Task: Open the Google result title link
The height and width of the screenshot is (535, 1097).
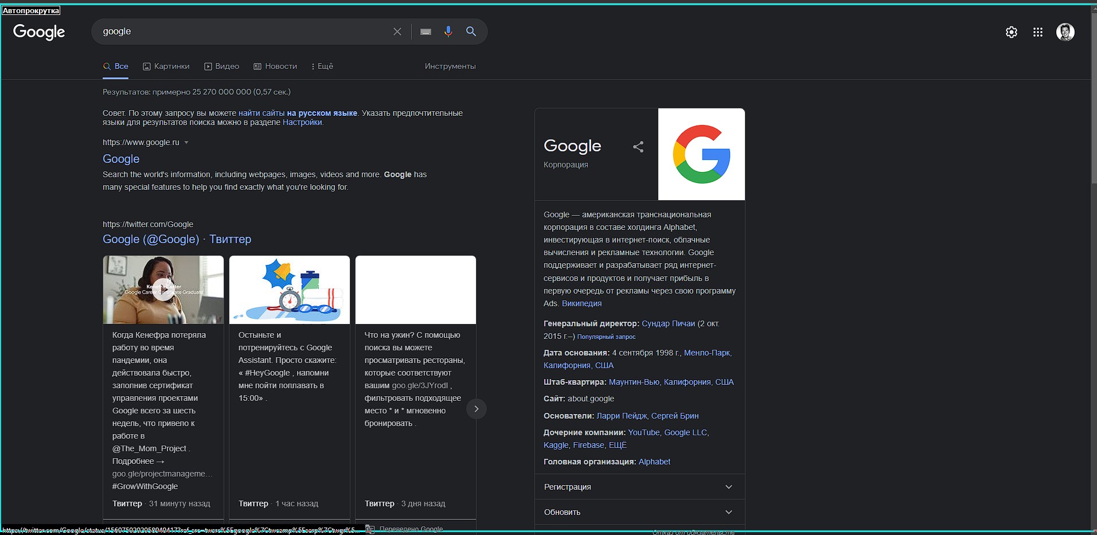Action: coord(121,159)
